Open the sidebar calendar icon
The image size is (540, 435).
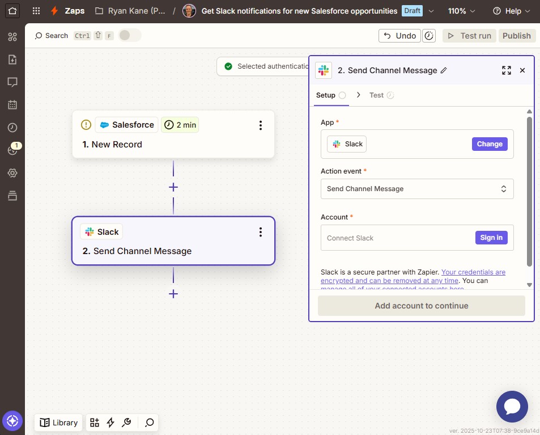click(12, 105)
